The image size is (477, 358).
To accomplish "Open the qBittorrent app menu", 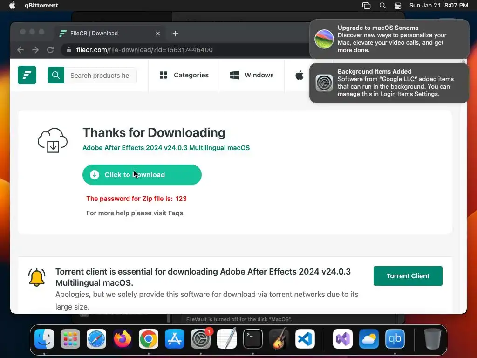I will coord(41,6).
